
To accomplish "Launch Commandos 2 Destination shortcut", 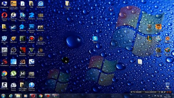I will pos(41,52).
